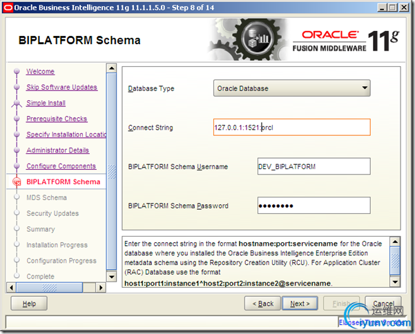Viewport: 415px width, 334px height.
Task: Click the BIPLATFORM Schema Username label
Action: pyautogui.click(x=178, y=166)
